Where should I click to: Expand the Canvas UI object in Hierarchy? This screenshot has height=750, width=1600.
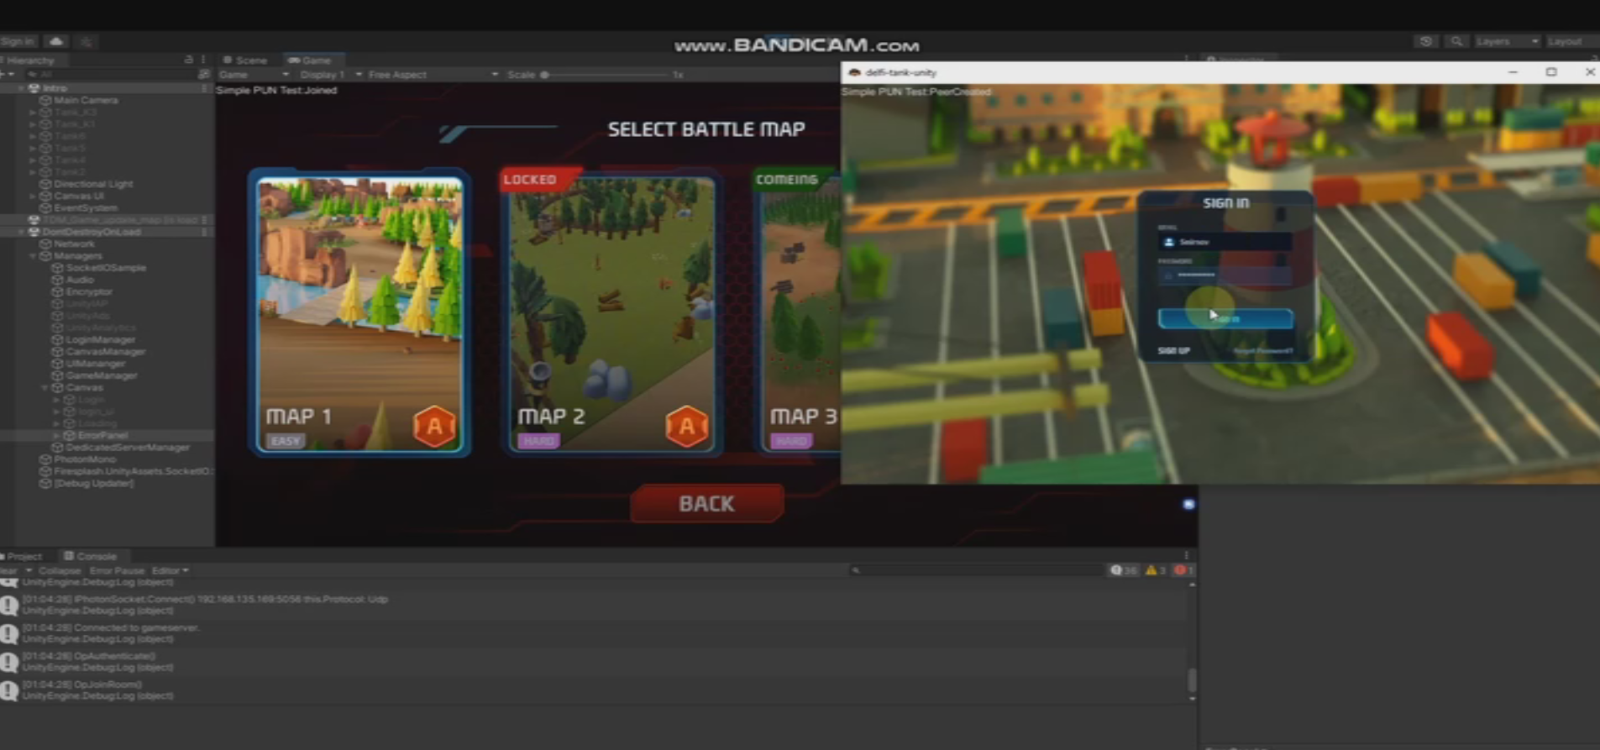tap(33, 196)
